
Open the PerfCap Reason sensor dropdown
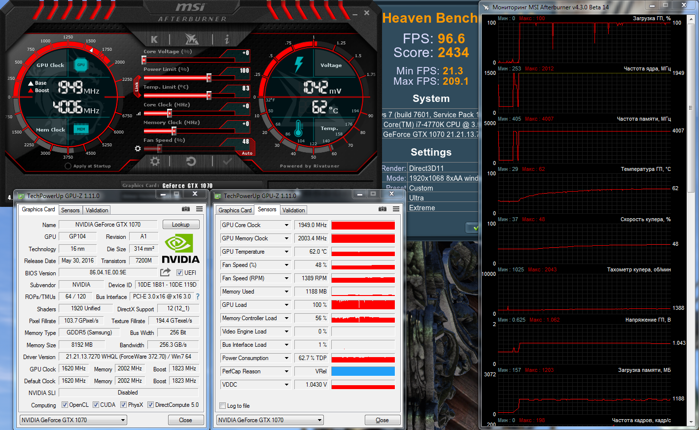click(x=286, y=371)
